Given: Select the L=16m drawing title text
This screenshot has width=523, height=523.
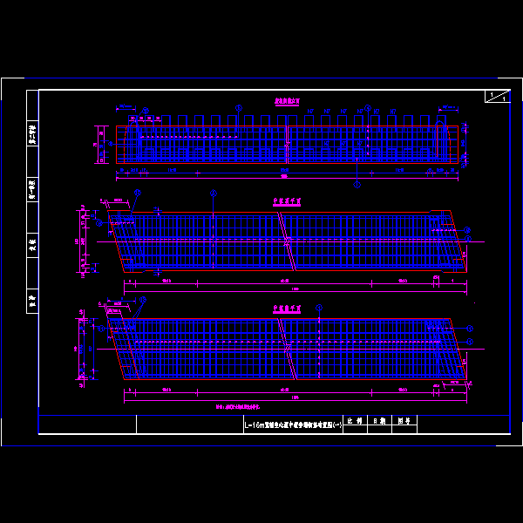Looking at the screenshot, I should (295, 425).
